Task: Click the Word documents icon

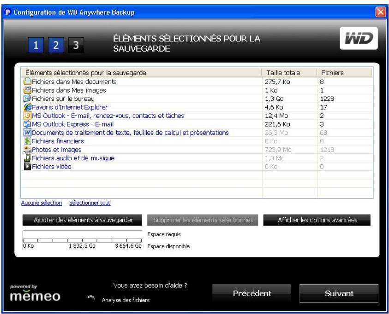Action: coord(27,133)
